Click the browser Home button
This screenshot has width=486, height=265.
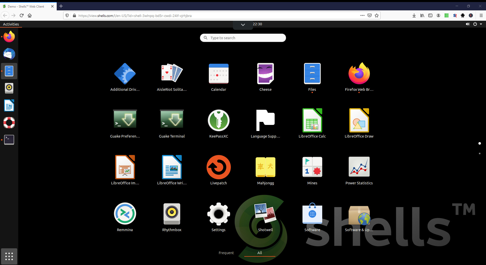coord(30,15)
